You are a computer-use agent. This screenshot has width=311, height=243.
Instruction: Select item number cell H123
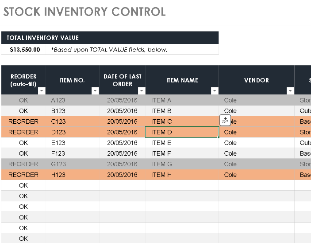coord(73,175)
